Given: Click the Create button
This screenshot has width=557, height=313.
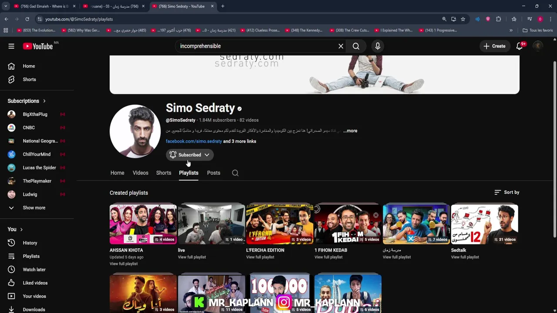Looking at the screenshot, I should (494, 46).
